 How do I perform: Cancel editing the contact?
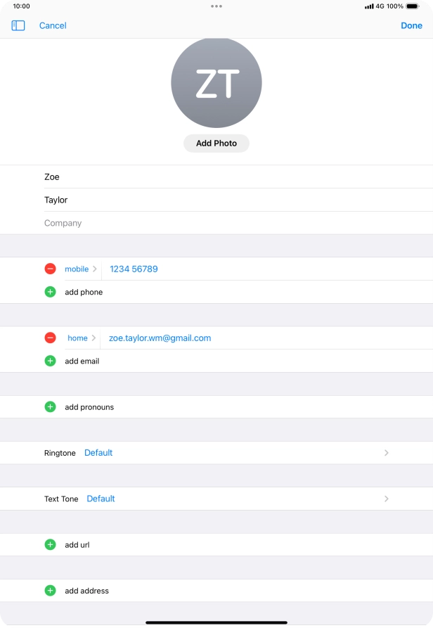pyautogui.click(x=53, y=25)
